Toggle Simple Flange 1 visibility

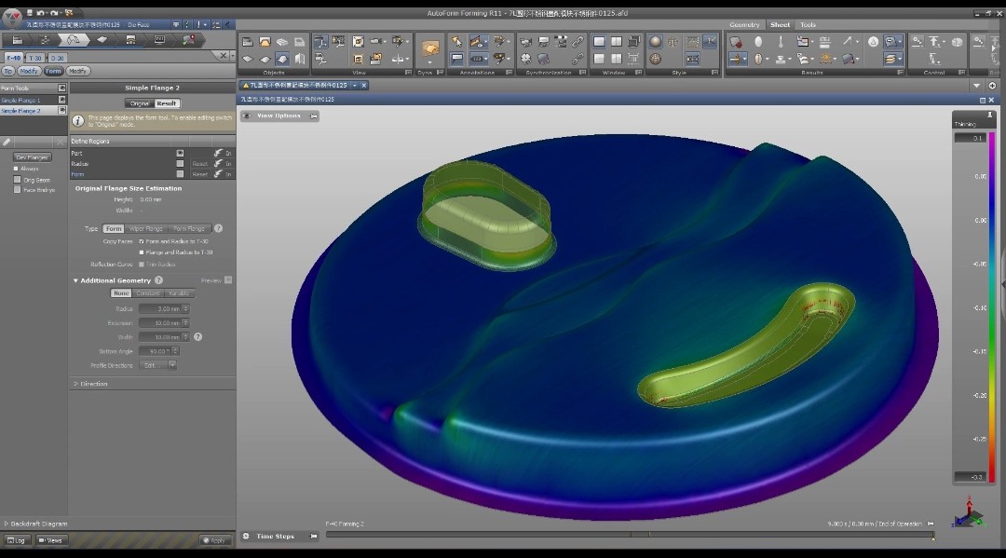(x=61, y=100)
